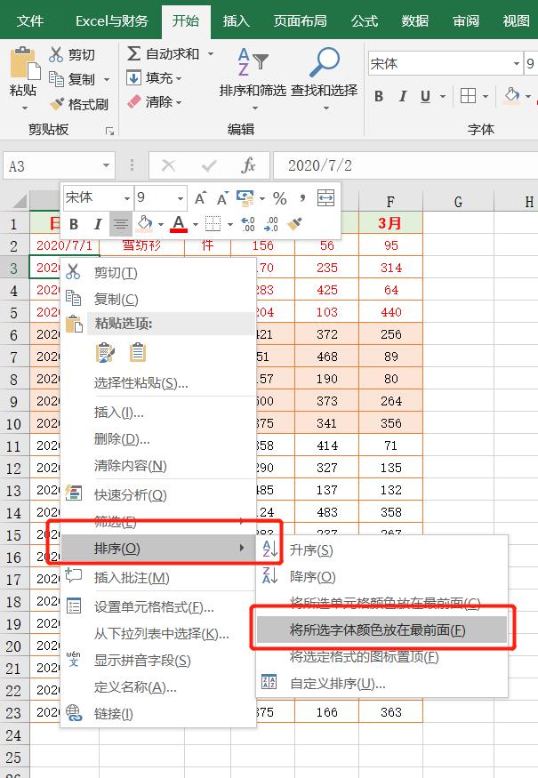Click 设置单元格格式(F)... in context menu

pos(157,606)
